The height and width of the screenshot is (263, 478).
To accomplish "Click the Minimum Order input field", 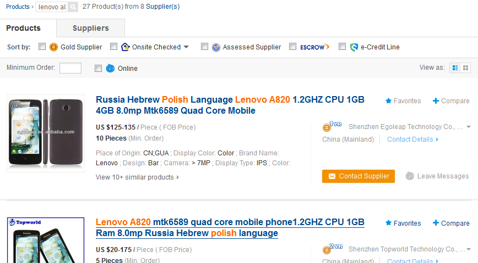I will click(70, 68).
